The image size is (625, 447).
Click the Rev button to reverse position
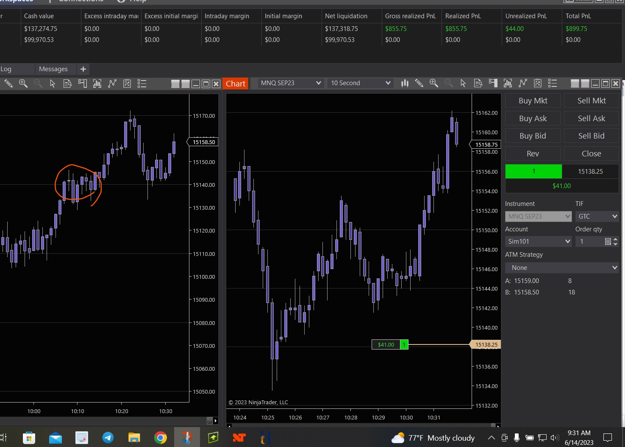click(x=533, y=153)
